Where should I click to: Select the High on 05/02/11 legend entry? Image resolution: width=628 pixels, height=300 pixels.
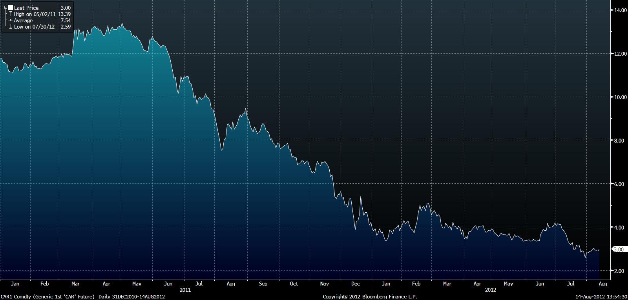pyautogui.click(x=35, y=14)
